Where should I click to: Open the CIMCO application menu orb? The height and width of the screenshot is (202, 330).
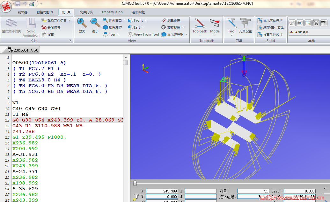pos(6,6)
